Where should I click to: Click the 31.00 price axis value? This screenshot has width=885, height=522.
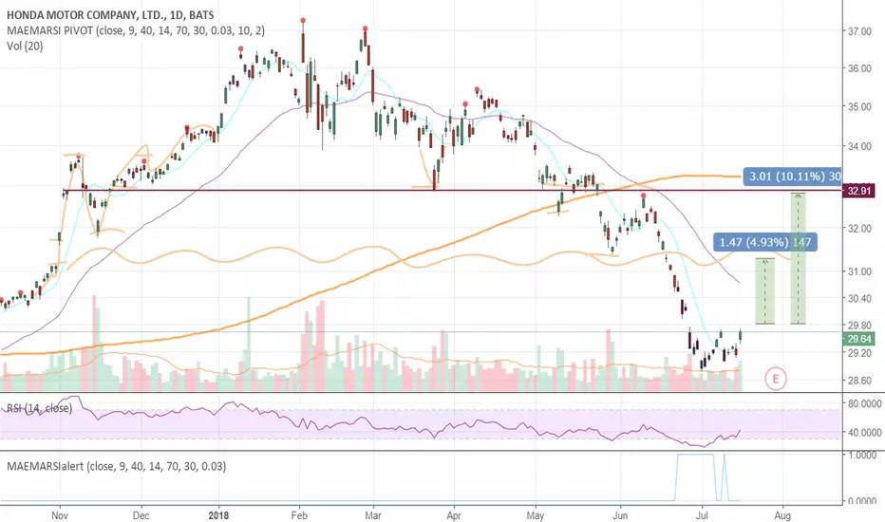860,271
